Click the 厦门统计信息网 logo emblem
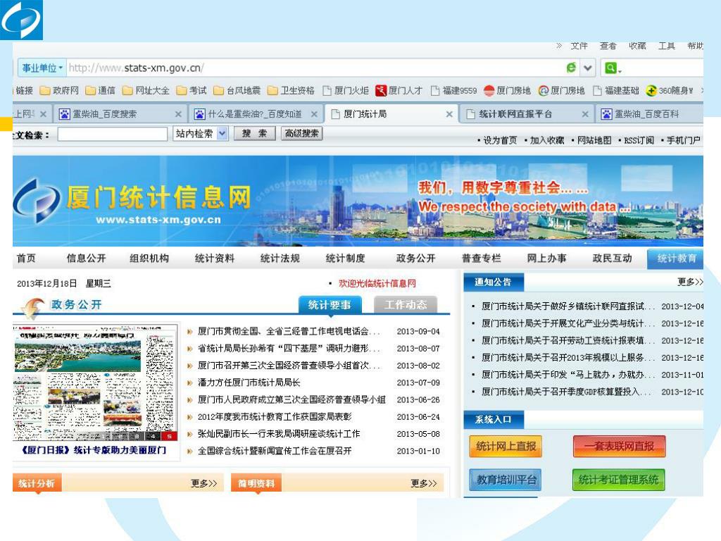Image resolution: width=721 pixels, height=541 pixels. click(x=37, y=201)
